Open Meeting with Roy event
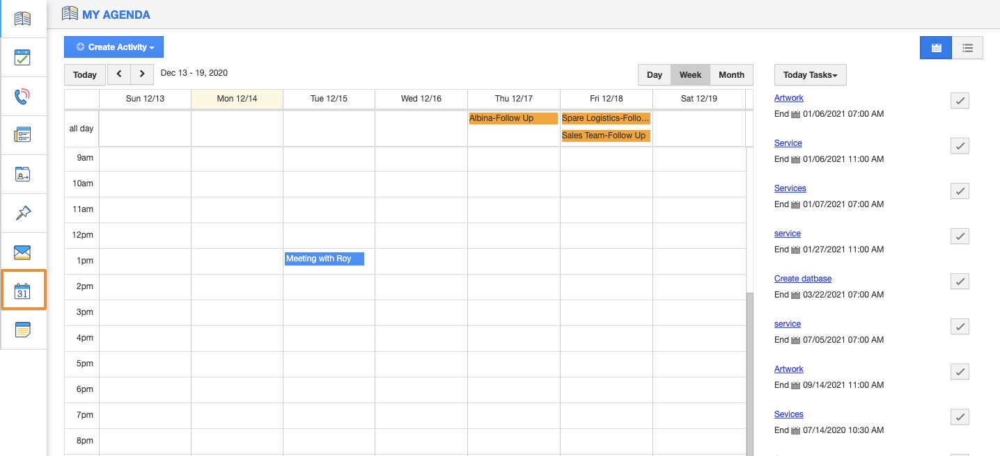Viewport: 1000px width, 456px height. click(325, 259)
